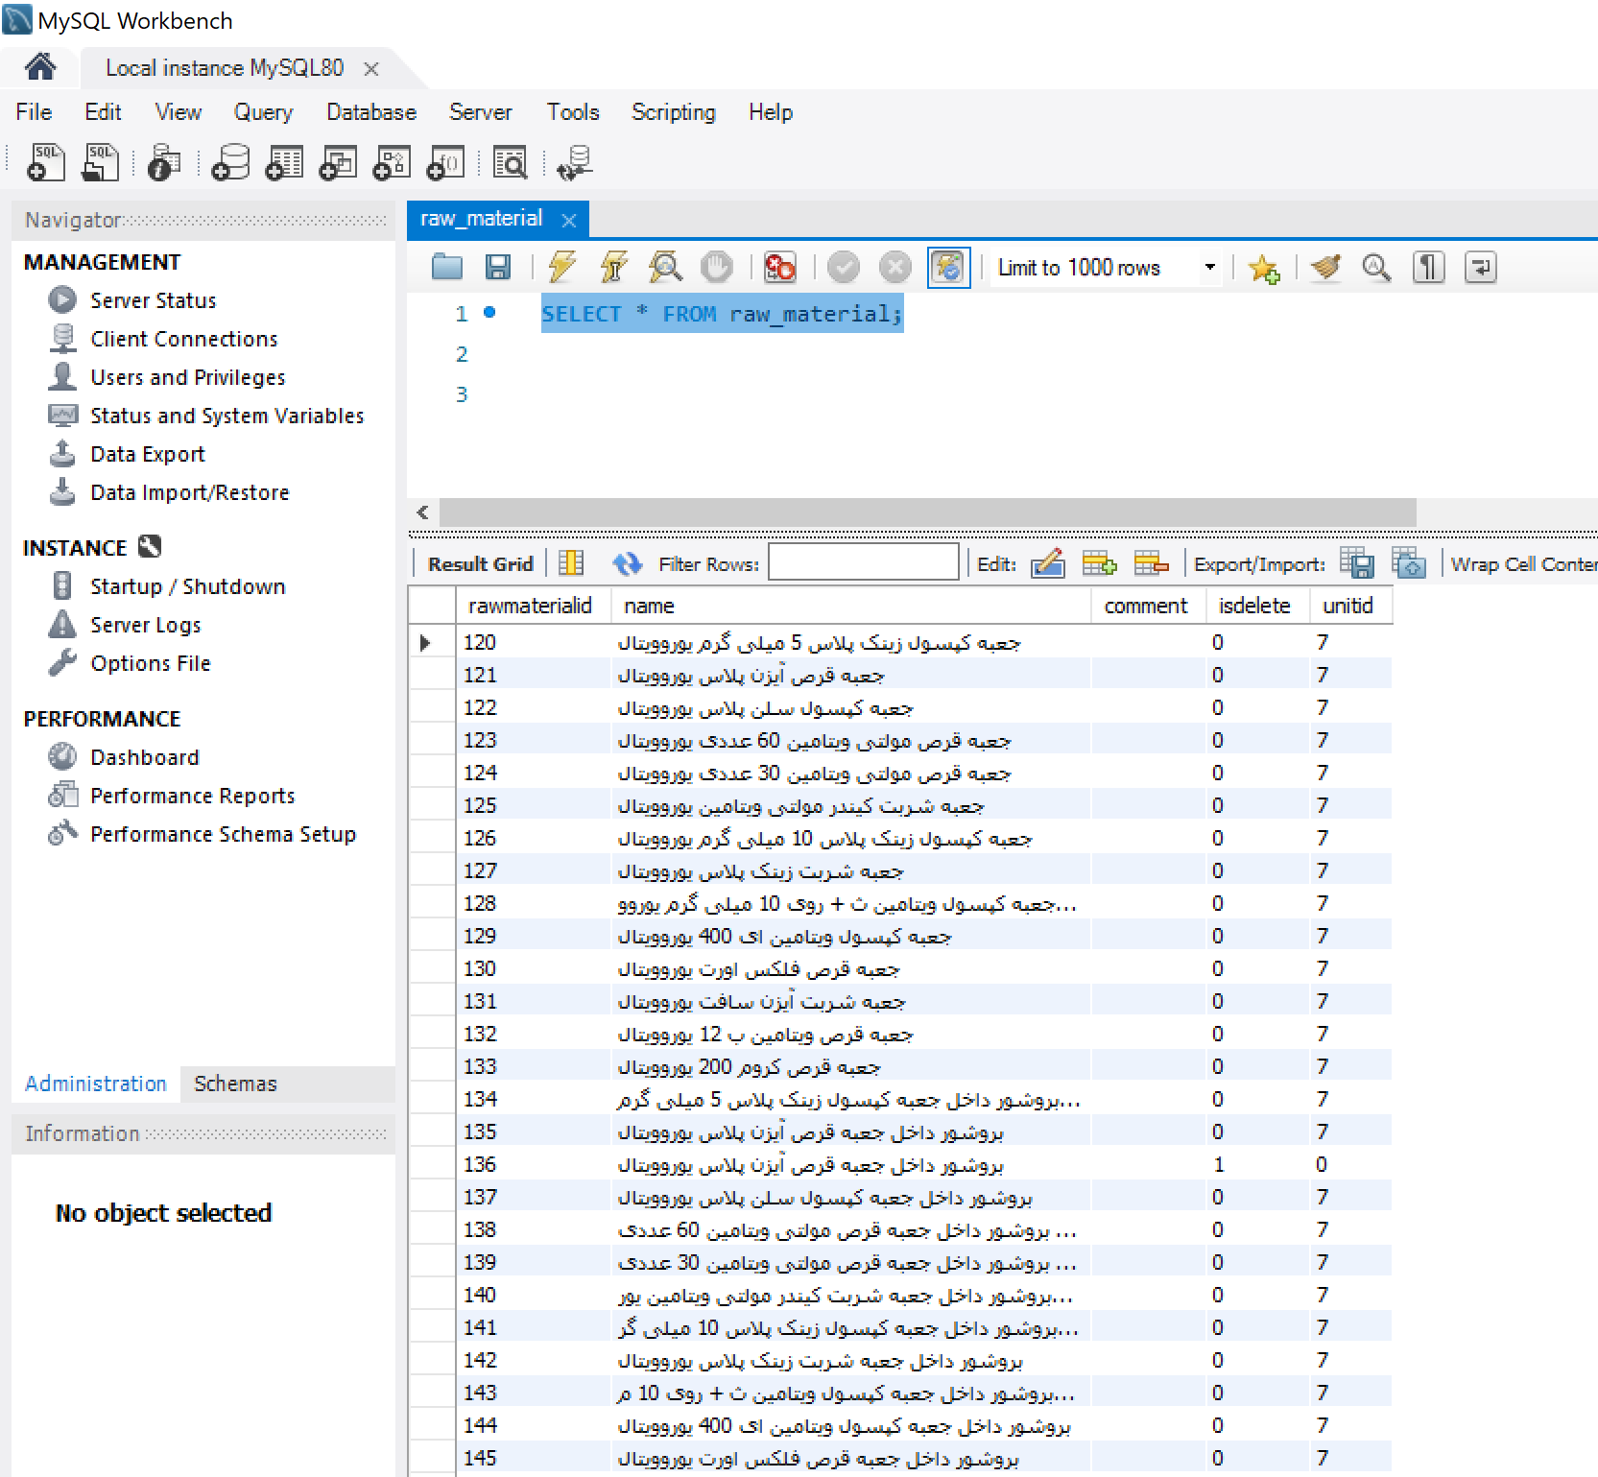The height and width of the screenshot is (1477, 1598).
Task: Toggle word wrap in editor icon
Action: [1480, 267]
